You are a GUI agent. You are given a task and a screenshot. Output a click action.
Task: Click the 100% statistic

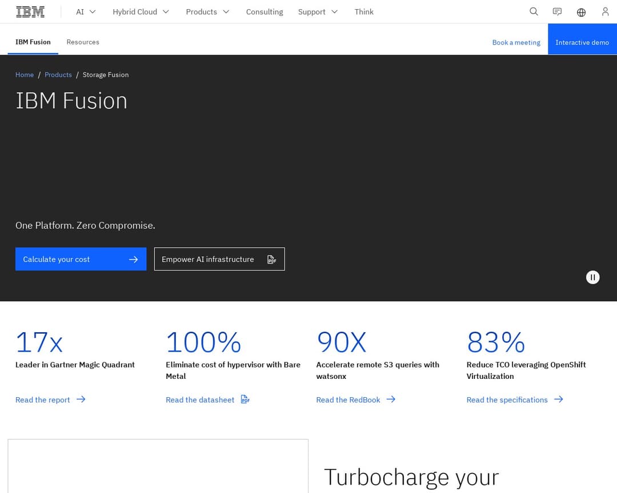203,342
